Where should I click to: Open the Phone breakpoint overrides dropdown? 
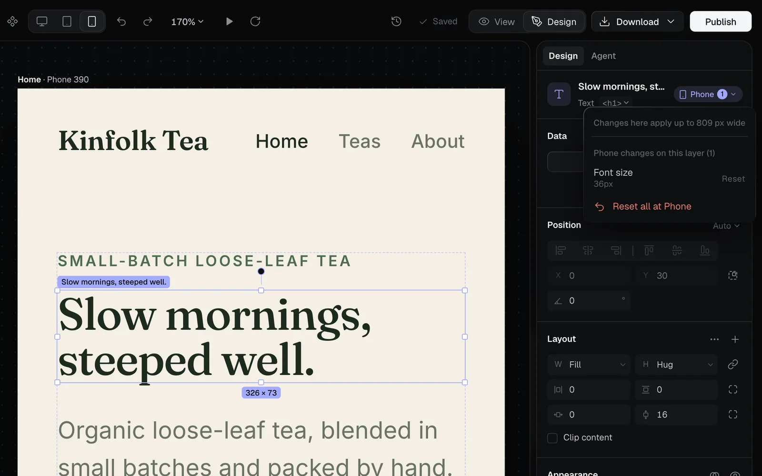(708, 94)
